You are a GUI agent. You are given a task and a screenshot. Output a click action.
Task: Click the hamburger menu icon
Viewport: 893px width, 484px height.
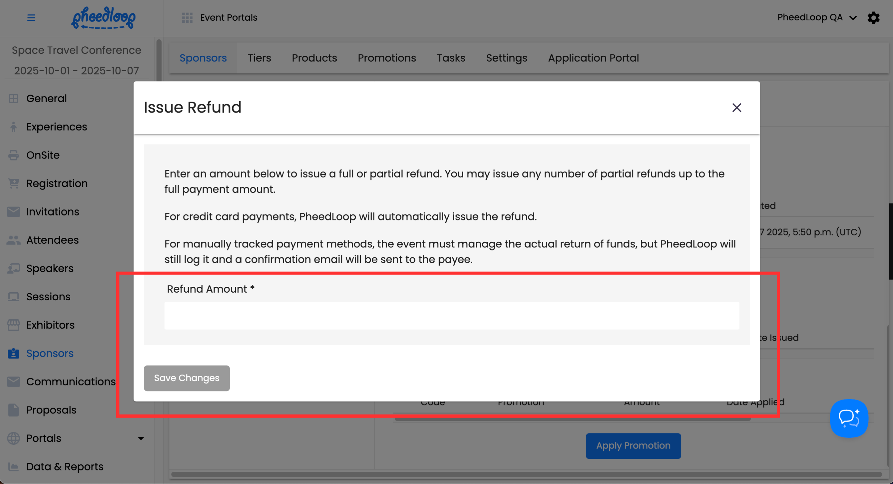pyautogui.click(x=31, y=17)
